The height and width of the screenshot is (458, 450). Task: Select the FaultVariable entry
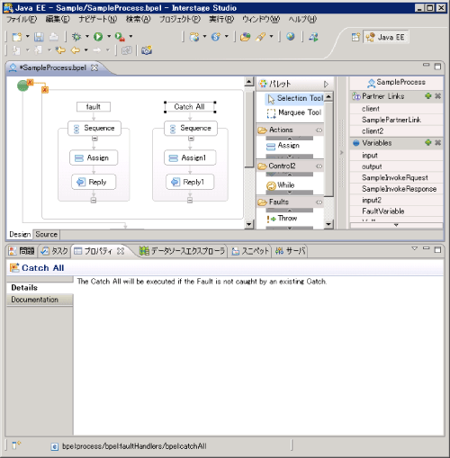point(396,211)
